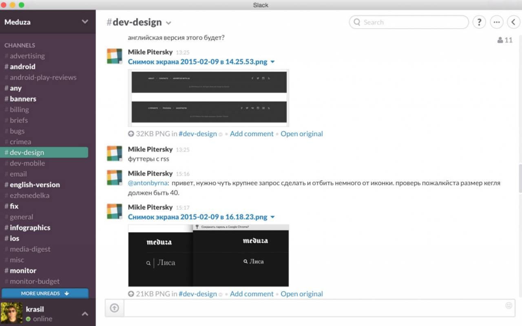Open the more options ellipsis button

[496, 22]
